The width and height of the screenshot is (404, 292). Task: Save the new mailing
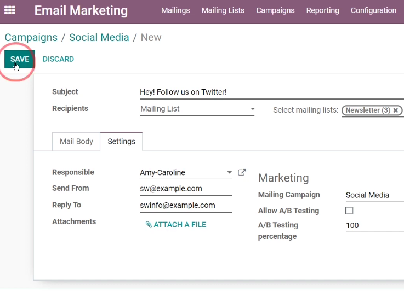(x=20, y=59)
